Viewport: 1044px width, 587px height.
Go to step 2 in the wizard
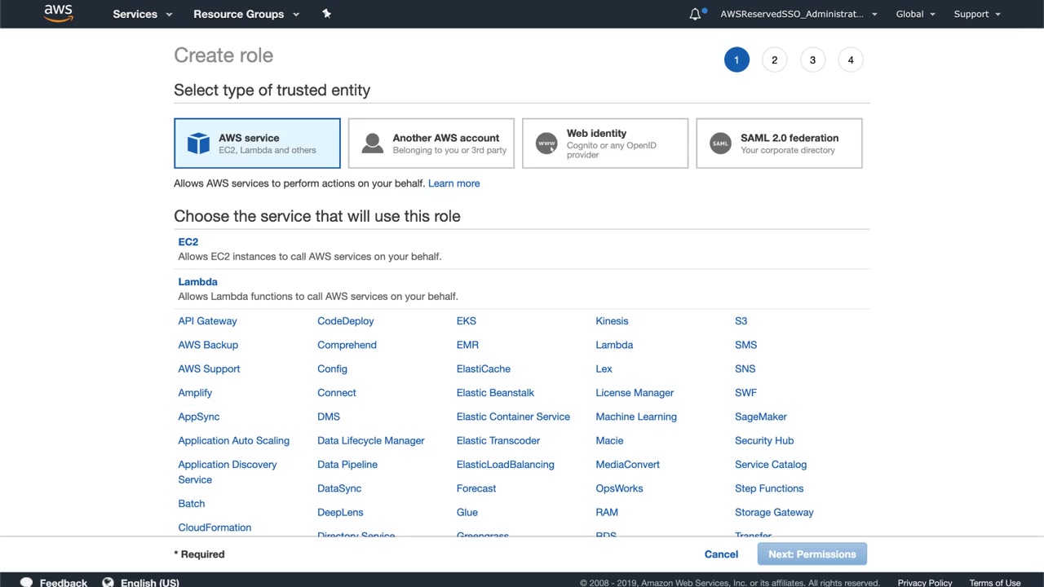coord(774,60)
